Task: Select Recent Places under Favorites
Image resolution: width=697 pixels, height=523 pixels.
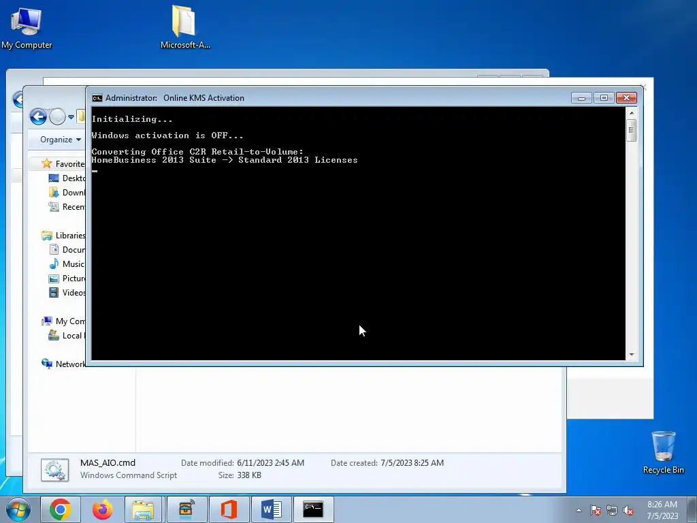Action: (67, 207)
